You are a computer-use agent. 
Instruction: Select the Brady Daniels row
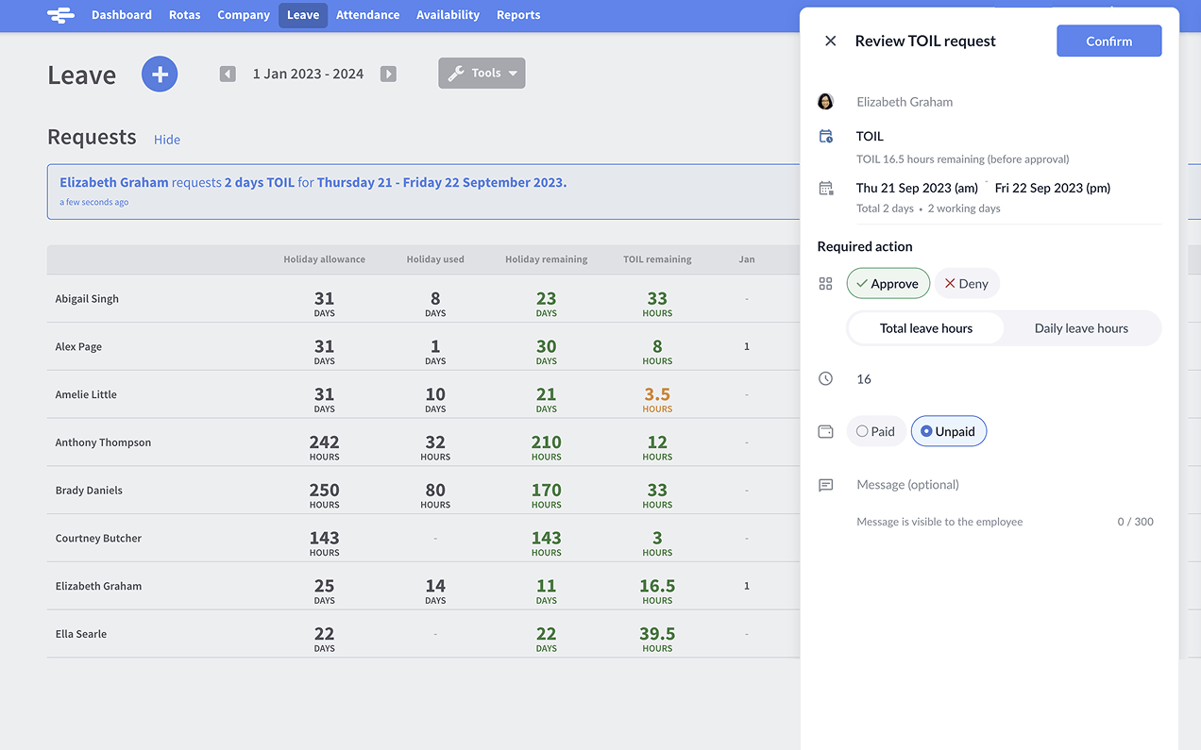(424, 491)
